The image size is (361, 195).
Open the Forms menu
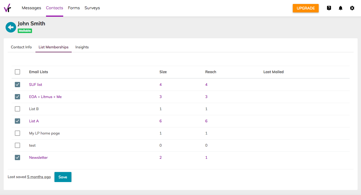coord(74,8)
